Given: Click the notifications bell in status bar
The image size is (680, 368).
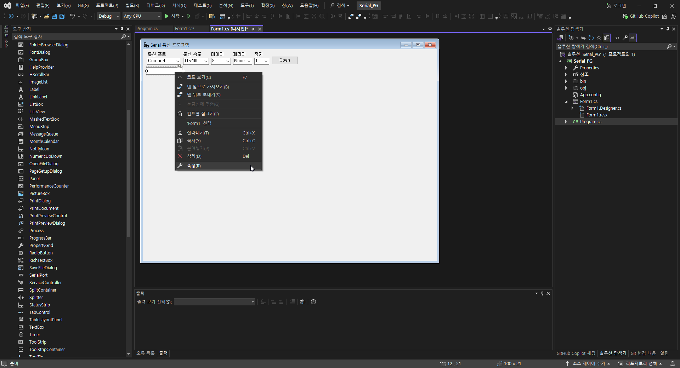Looking at the screenshot, I should pos(672,363).
